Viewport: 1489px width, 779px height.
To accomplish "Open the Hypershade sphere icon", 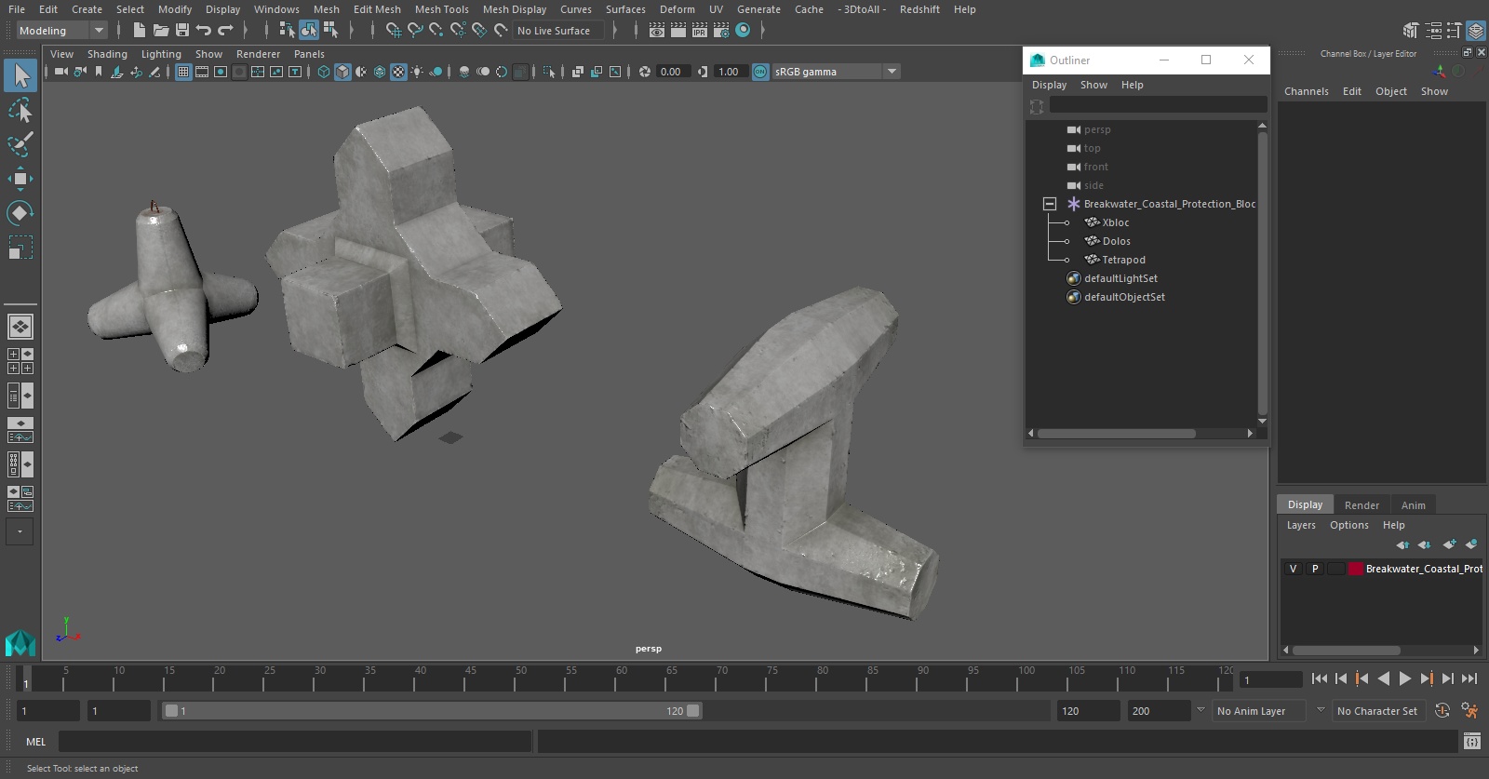I will [743, 31].
